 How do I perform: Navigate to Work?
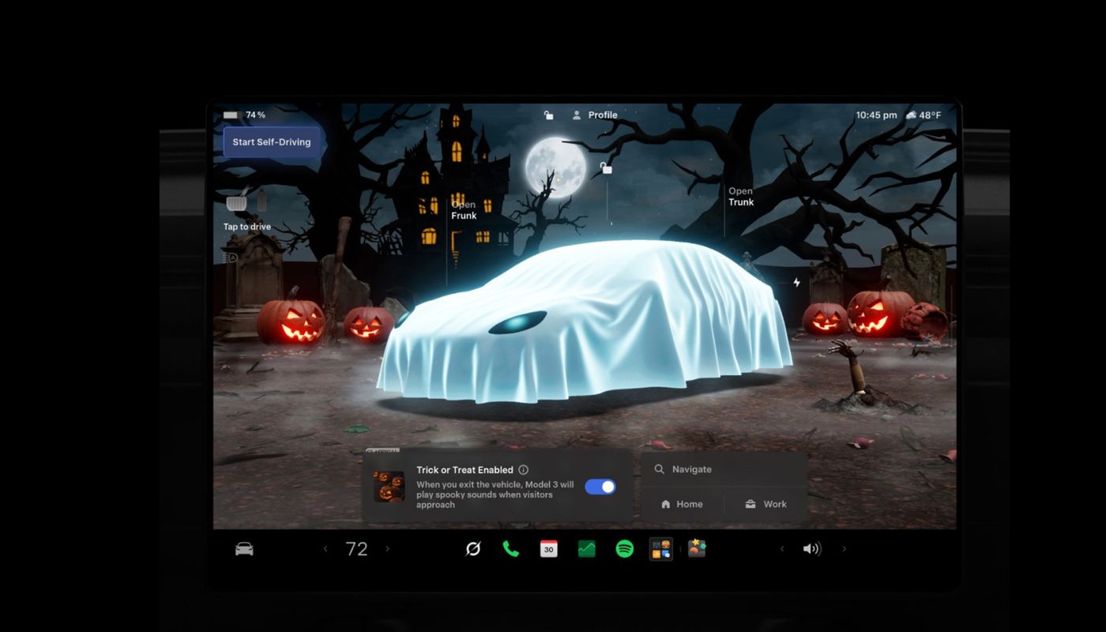pos(766,504)
